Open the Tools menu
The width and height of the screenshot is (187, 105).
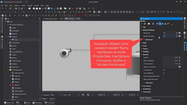tap(42, 6)
